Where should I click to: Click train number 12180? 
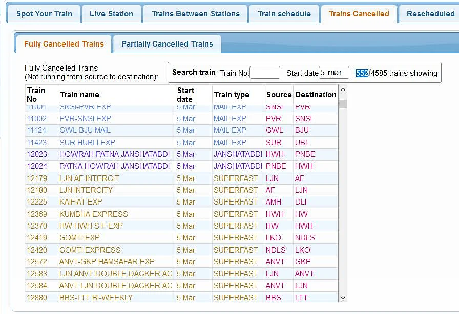[36, 190]
